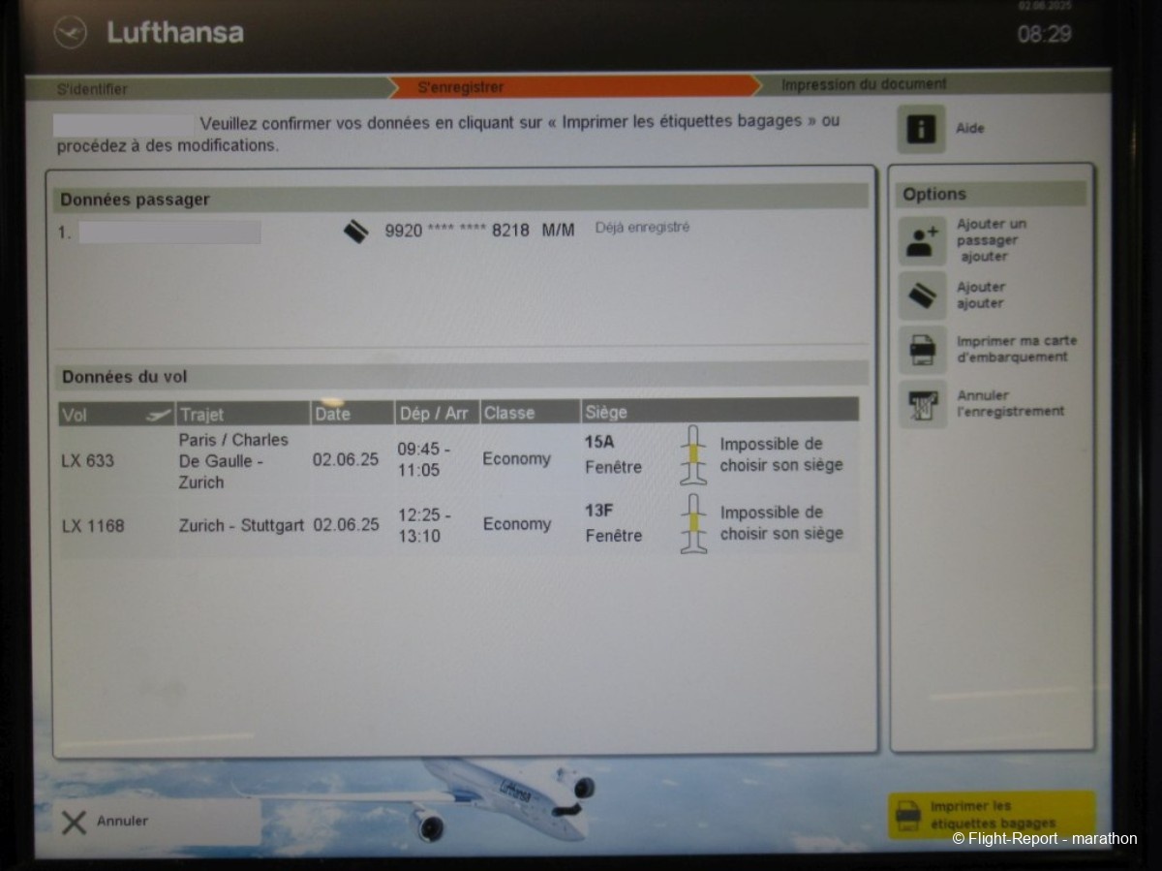Click flight number LX 1168

coord(93,526)
